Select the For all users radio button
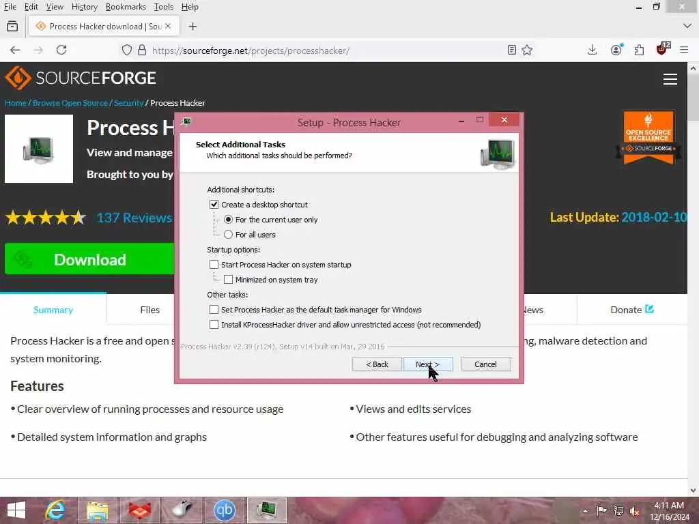The height and width of the screenshot is (524, 699). pos(228,235)
